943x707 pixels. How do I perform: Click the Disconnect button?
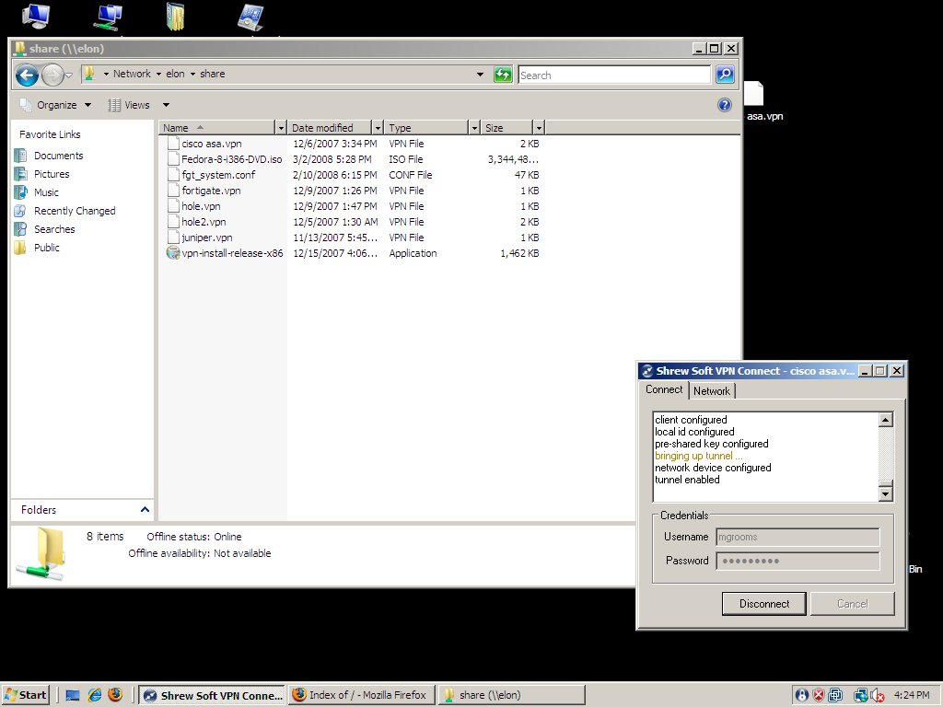point(764,604)
